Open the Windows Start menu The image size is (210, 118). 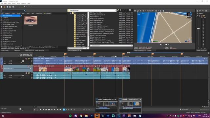(x=2, y=116)
